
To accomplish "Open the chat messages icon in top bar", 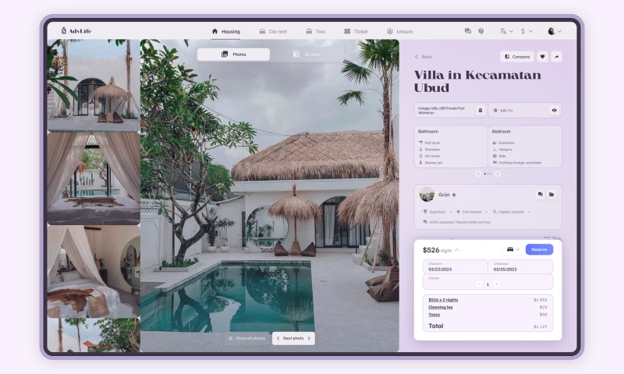I will point(468,31).
